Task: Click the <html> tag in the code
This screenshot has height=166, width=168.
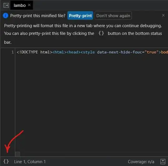Action: [59, 52]
